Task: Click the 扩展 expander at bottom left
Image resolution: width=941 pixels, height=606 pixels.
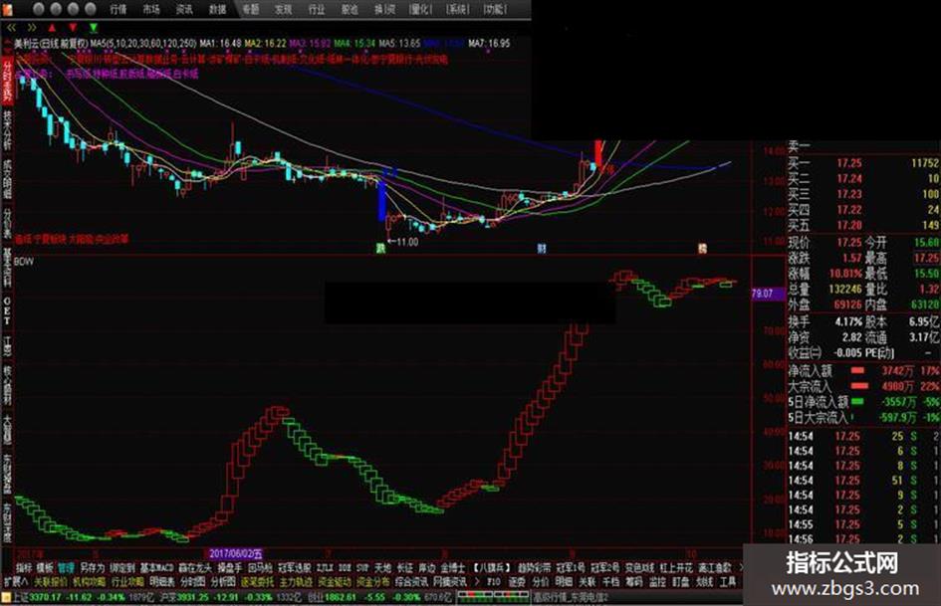Action: (x=16, y=582)
